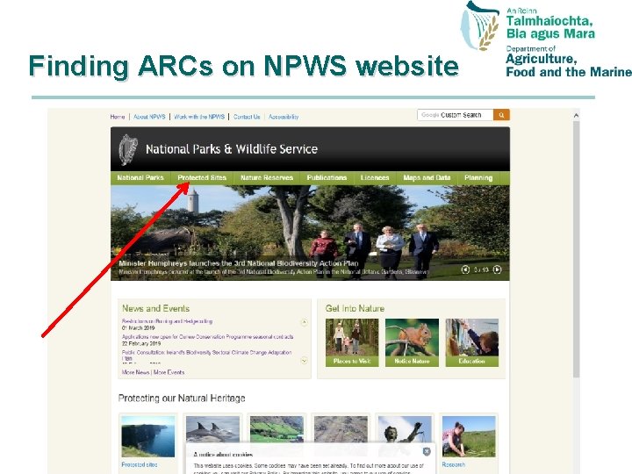Open the National Parks menu

point(140,177)
